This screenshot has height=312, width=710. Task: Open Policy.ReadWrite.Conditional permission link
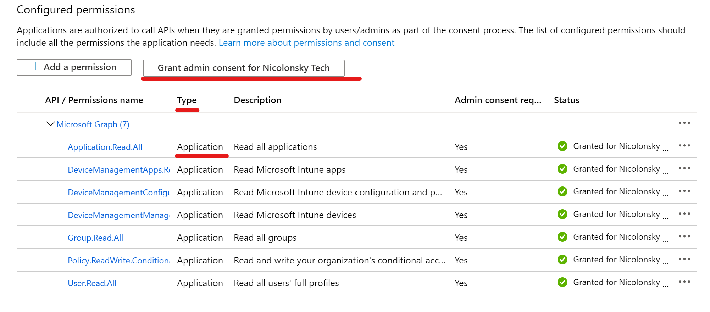pos(119,261)
